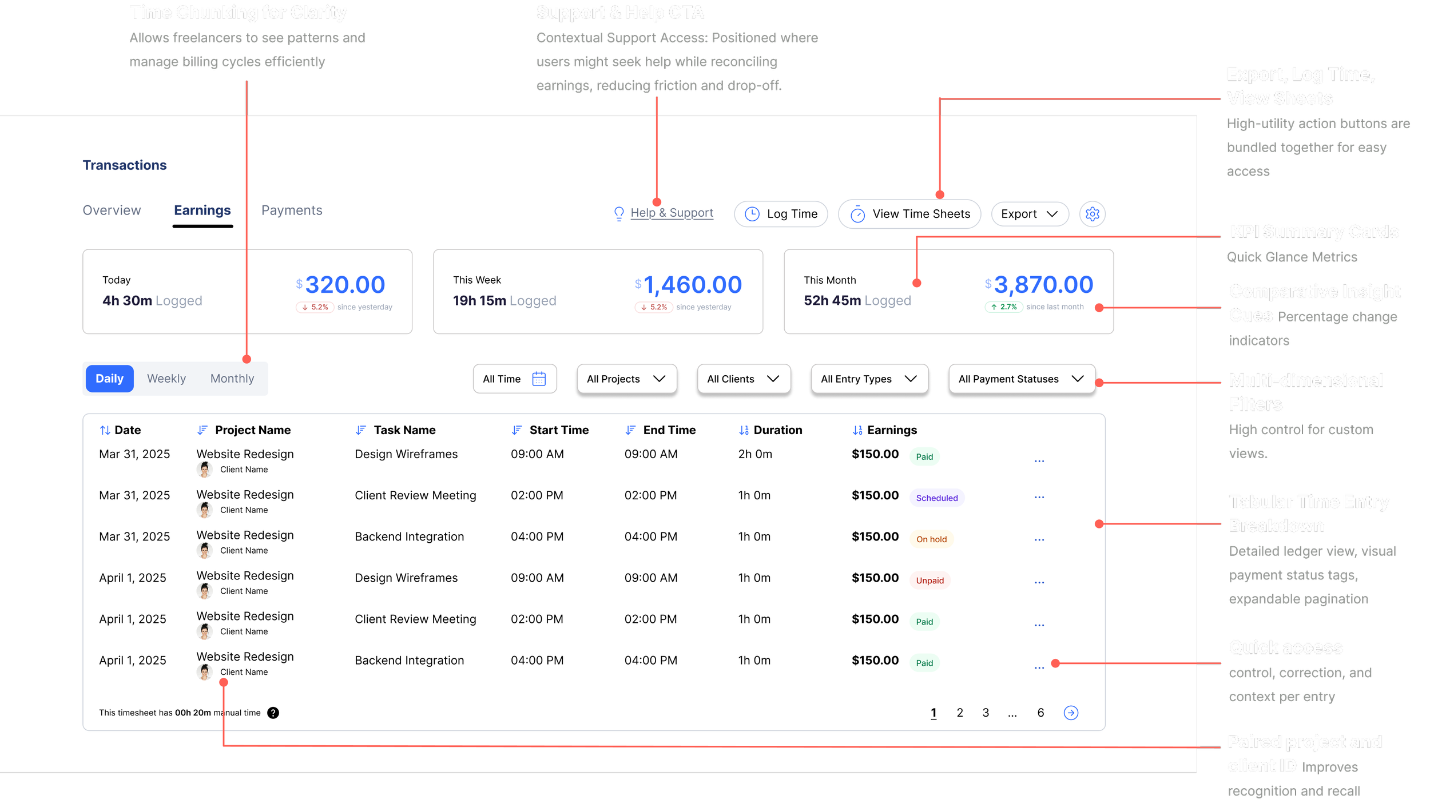
Task: Go to page 3 of the table
Action: pyautogui.click(x=986, y=713)
